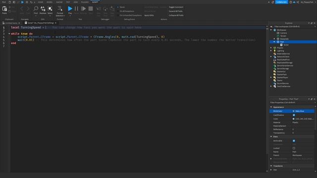Viewport: 317px width, 178px height.
Task: Expand the Size property row
Action: pos(271,170)
